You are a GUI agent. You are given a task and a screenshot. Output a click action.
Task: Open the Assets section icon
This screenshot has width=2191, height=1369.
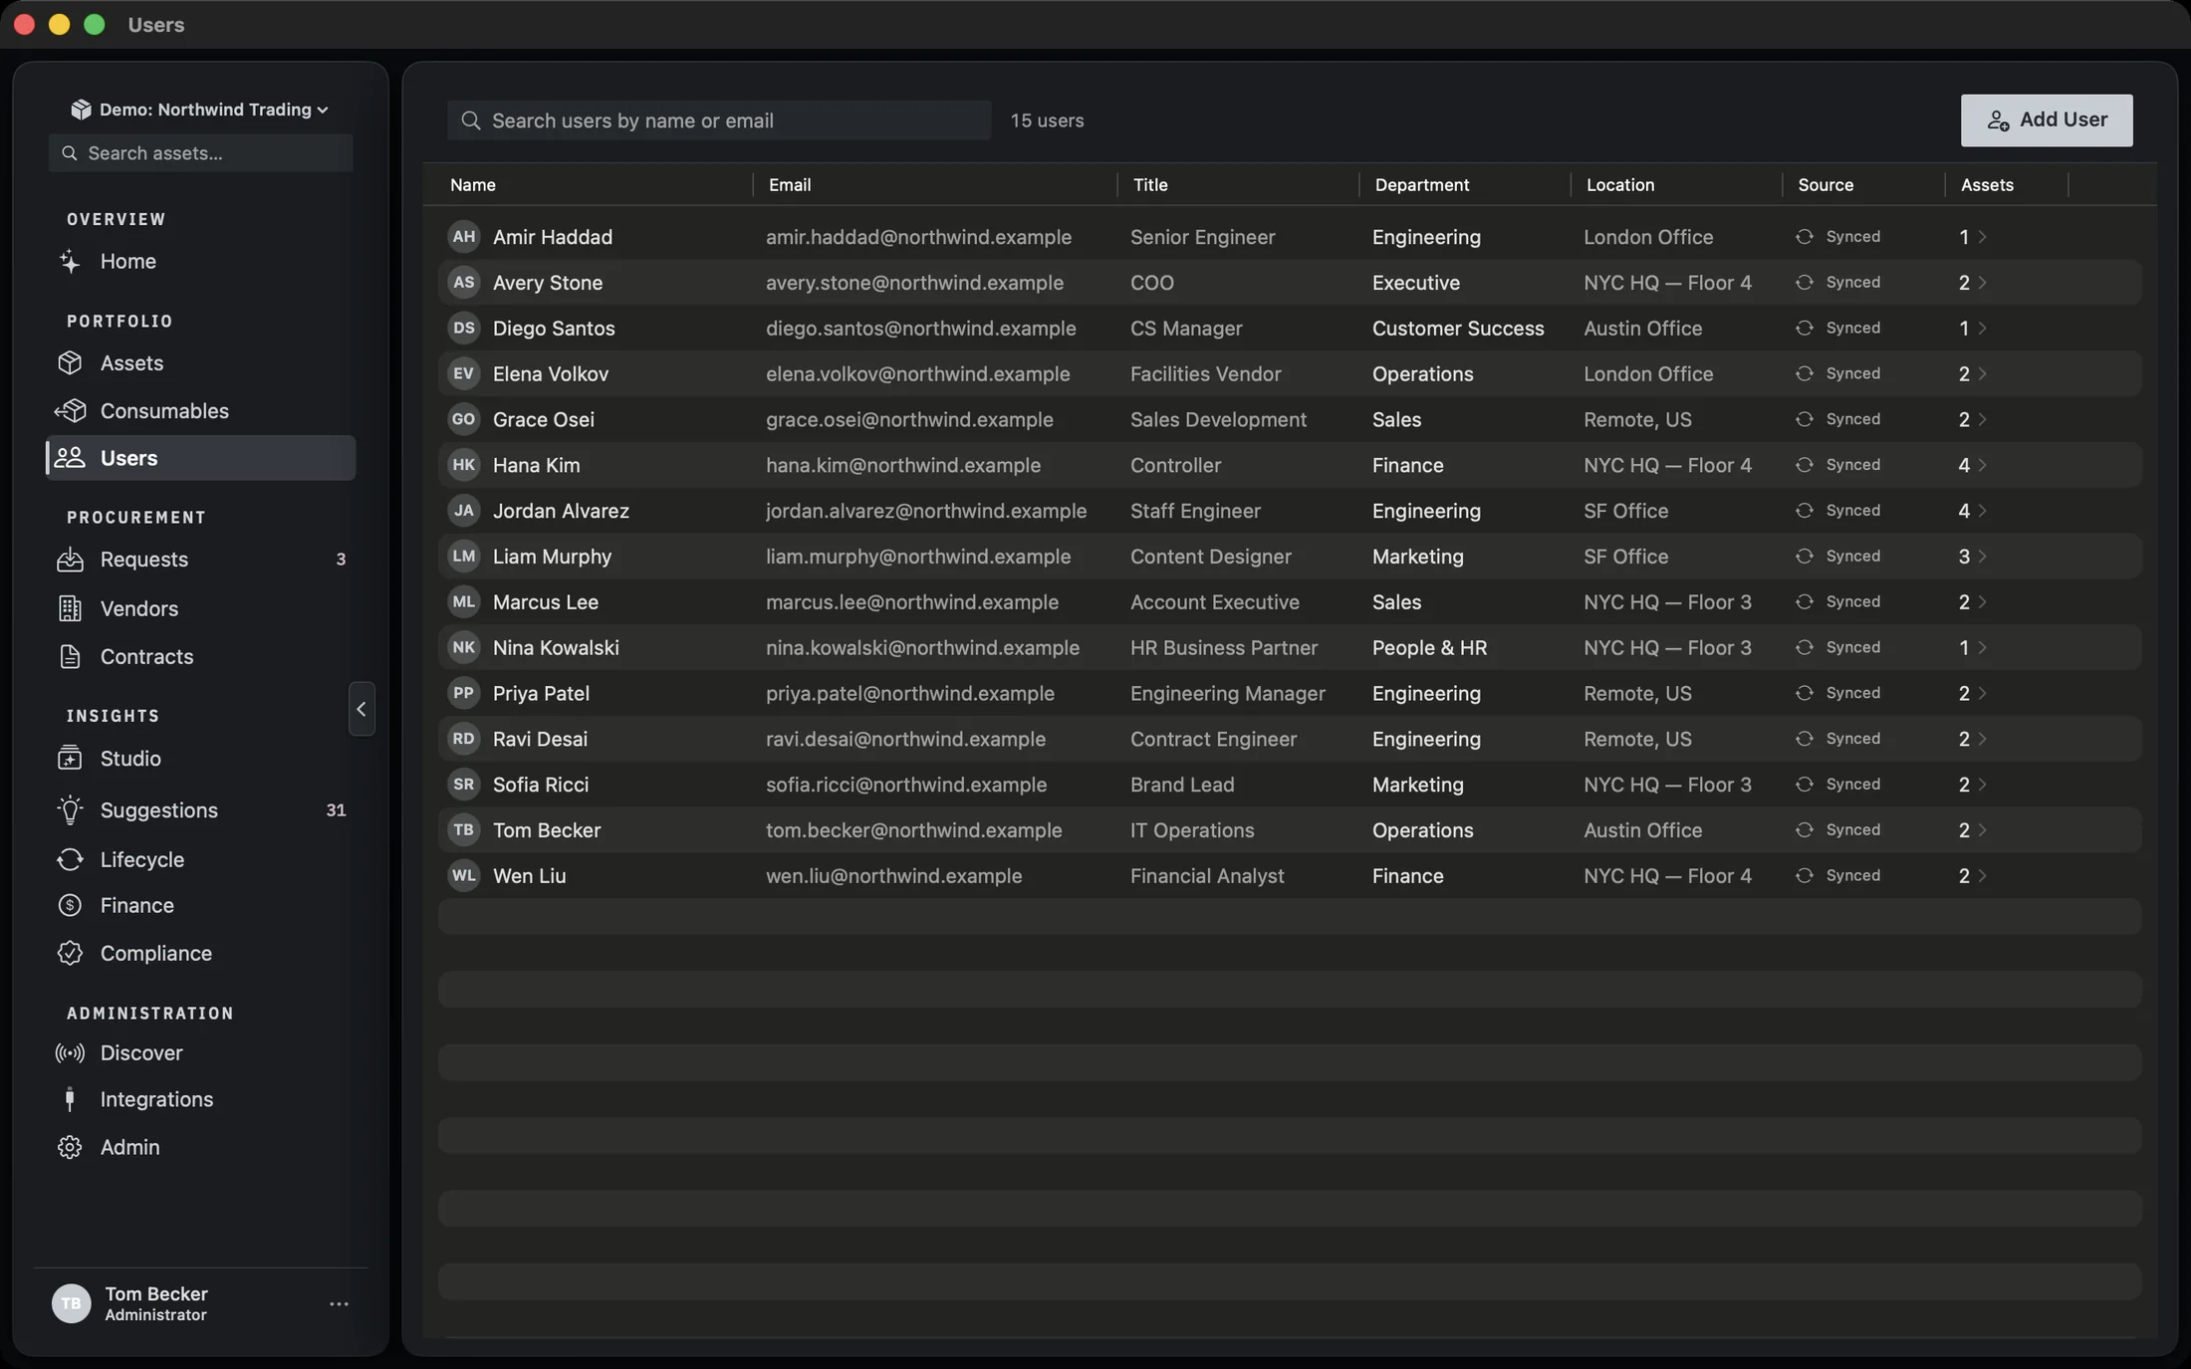point(70,363)
